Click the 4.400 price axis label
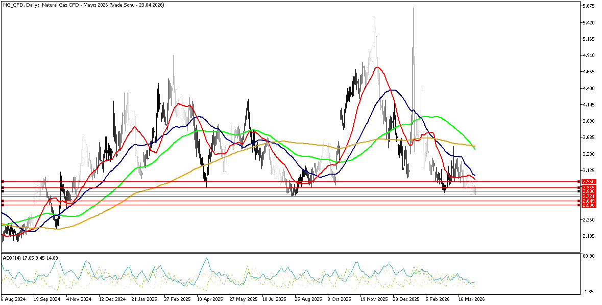The width and height of the screenshot is (602, 305). (x=588, y=89)
